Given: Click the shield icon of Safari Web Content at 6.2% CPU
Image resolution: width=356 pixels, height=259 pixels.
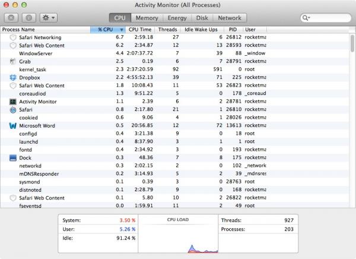Looking at the screenshot, I should pyautogui.click(x=13, y=46).
